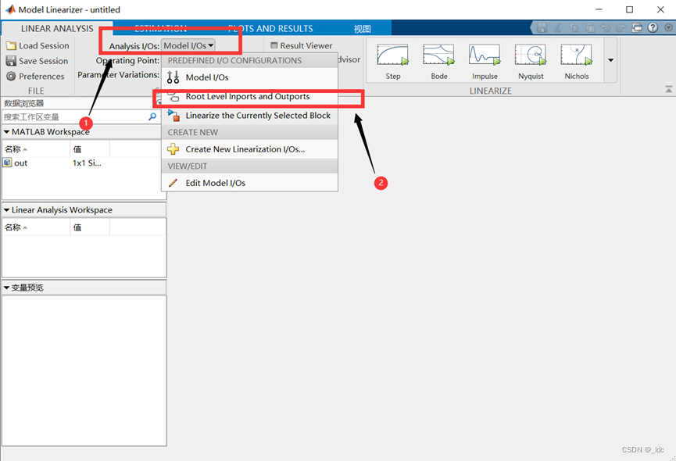676x461 pixels.
Task: Click the redo icon in quick access toolbar
Action: (621, 28)
